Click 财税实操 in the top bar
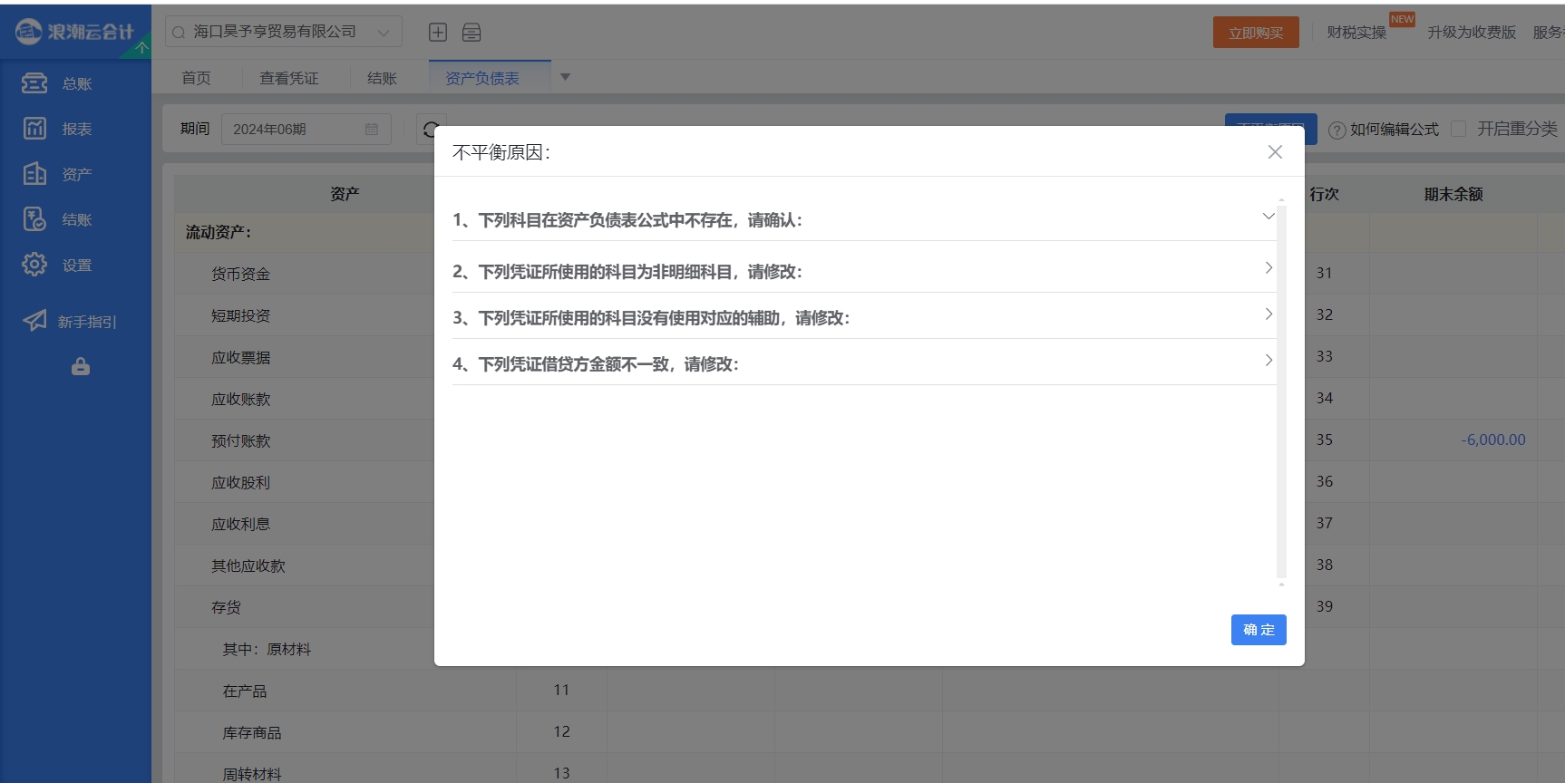Image resolution: width=1565 pixels, height=783 pixels. tap(1356, 33)
